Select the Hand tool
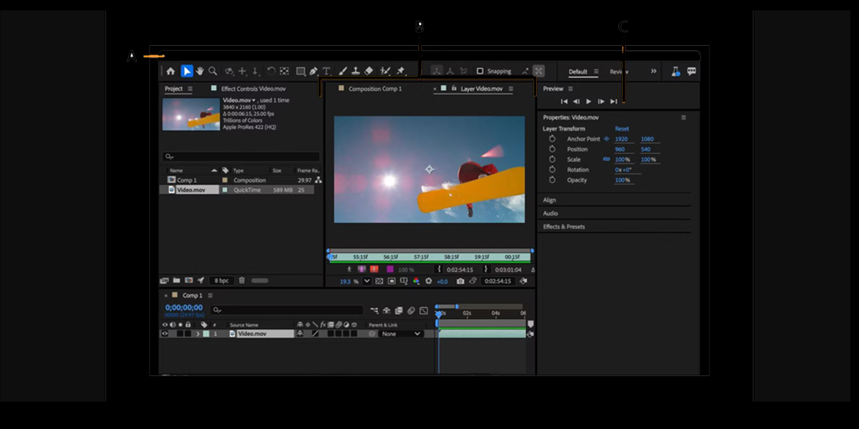The width and height of the screenshot is (859, 429). (x=200, y=71)
